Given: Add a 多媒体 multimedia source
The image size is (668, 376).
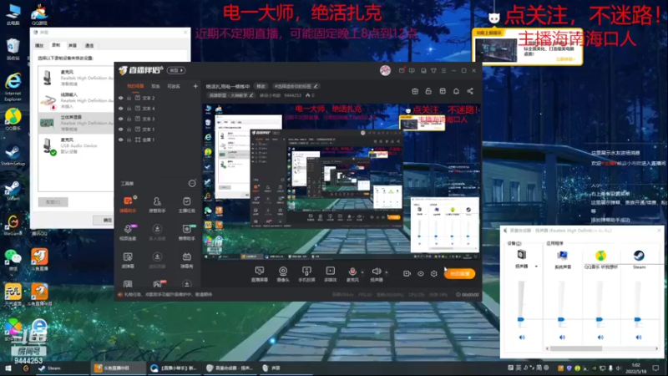Looking at the screenshot, I should [x=330, y=274].
